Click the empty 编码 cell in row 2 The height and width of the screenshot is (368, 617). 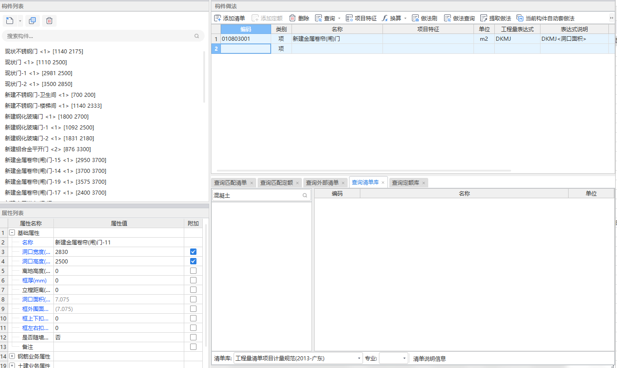(246, 49)
